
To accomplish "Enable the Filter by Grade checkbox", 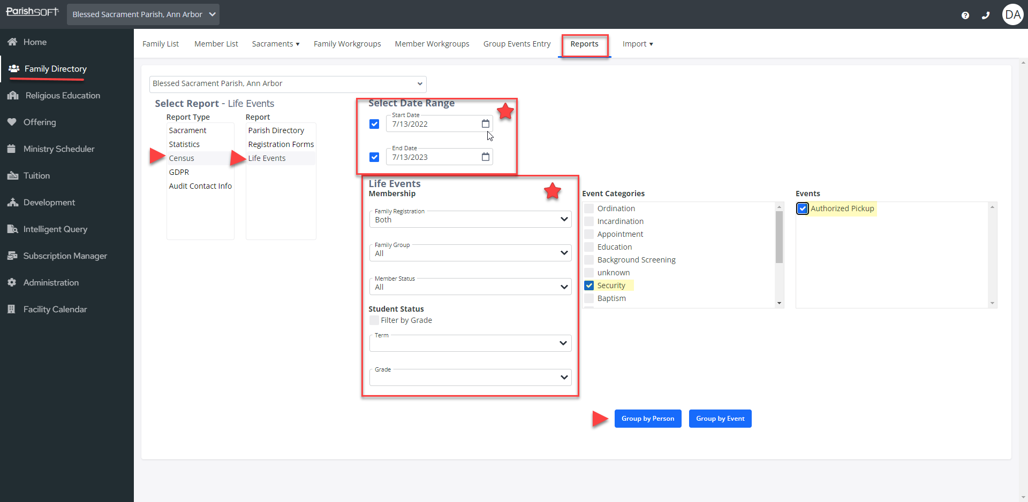I will click(374, 320).
